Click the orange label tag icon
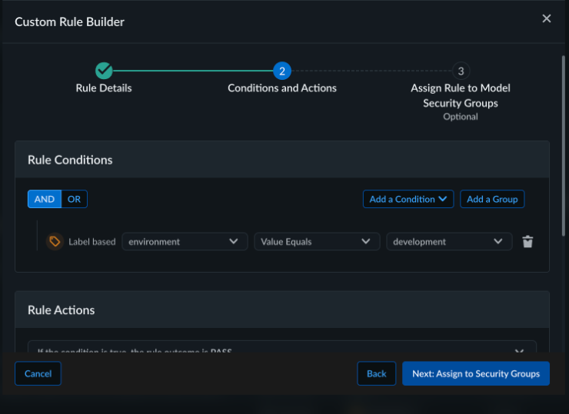 tap(55, 241)
